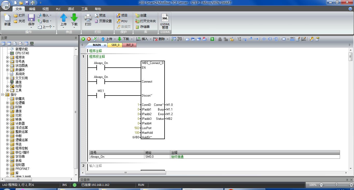Click the green Run PLC icon

(x=83, y=39)
